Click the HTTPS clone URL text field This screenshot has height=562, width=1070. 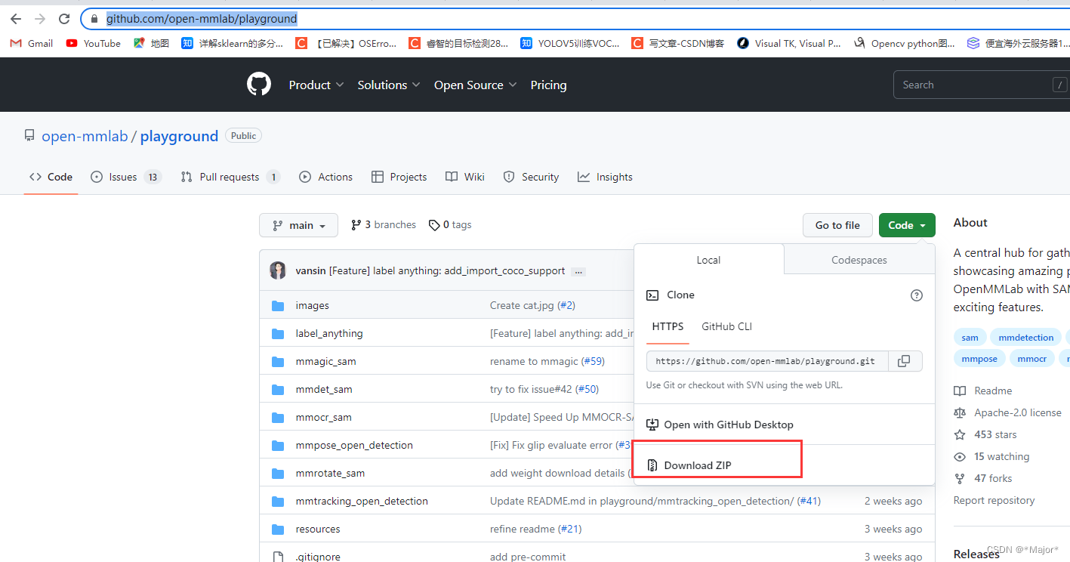(767, 361)
